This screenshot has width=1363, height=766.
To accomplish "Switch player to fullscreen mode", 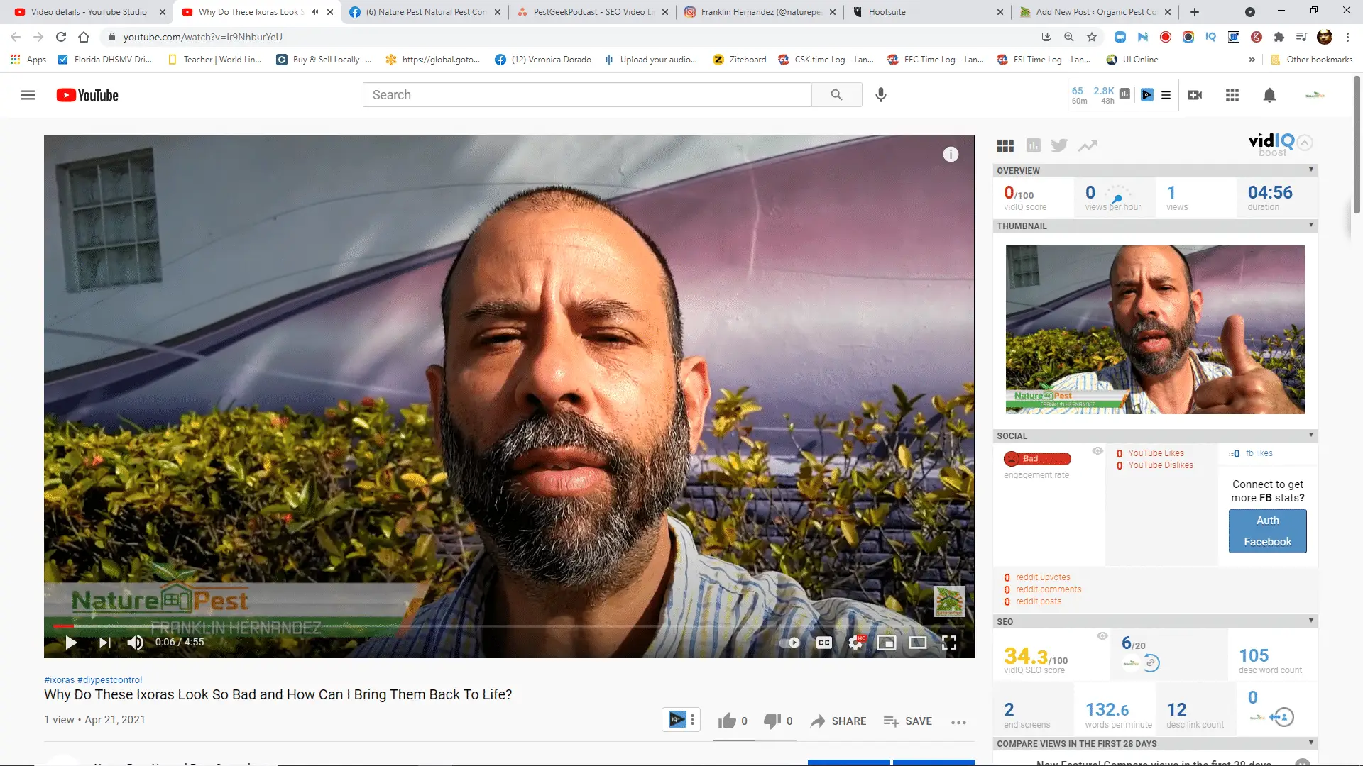I will click(949, 643).
